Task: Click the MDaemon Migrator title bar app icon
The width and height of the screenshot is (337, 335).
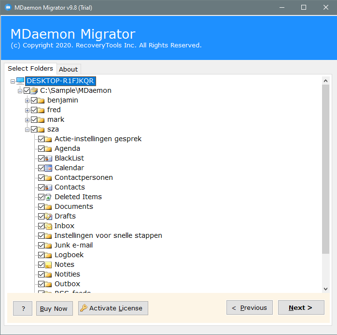Action: click(8, 8)
